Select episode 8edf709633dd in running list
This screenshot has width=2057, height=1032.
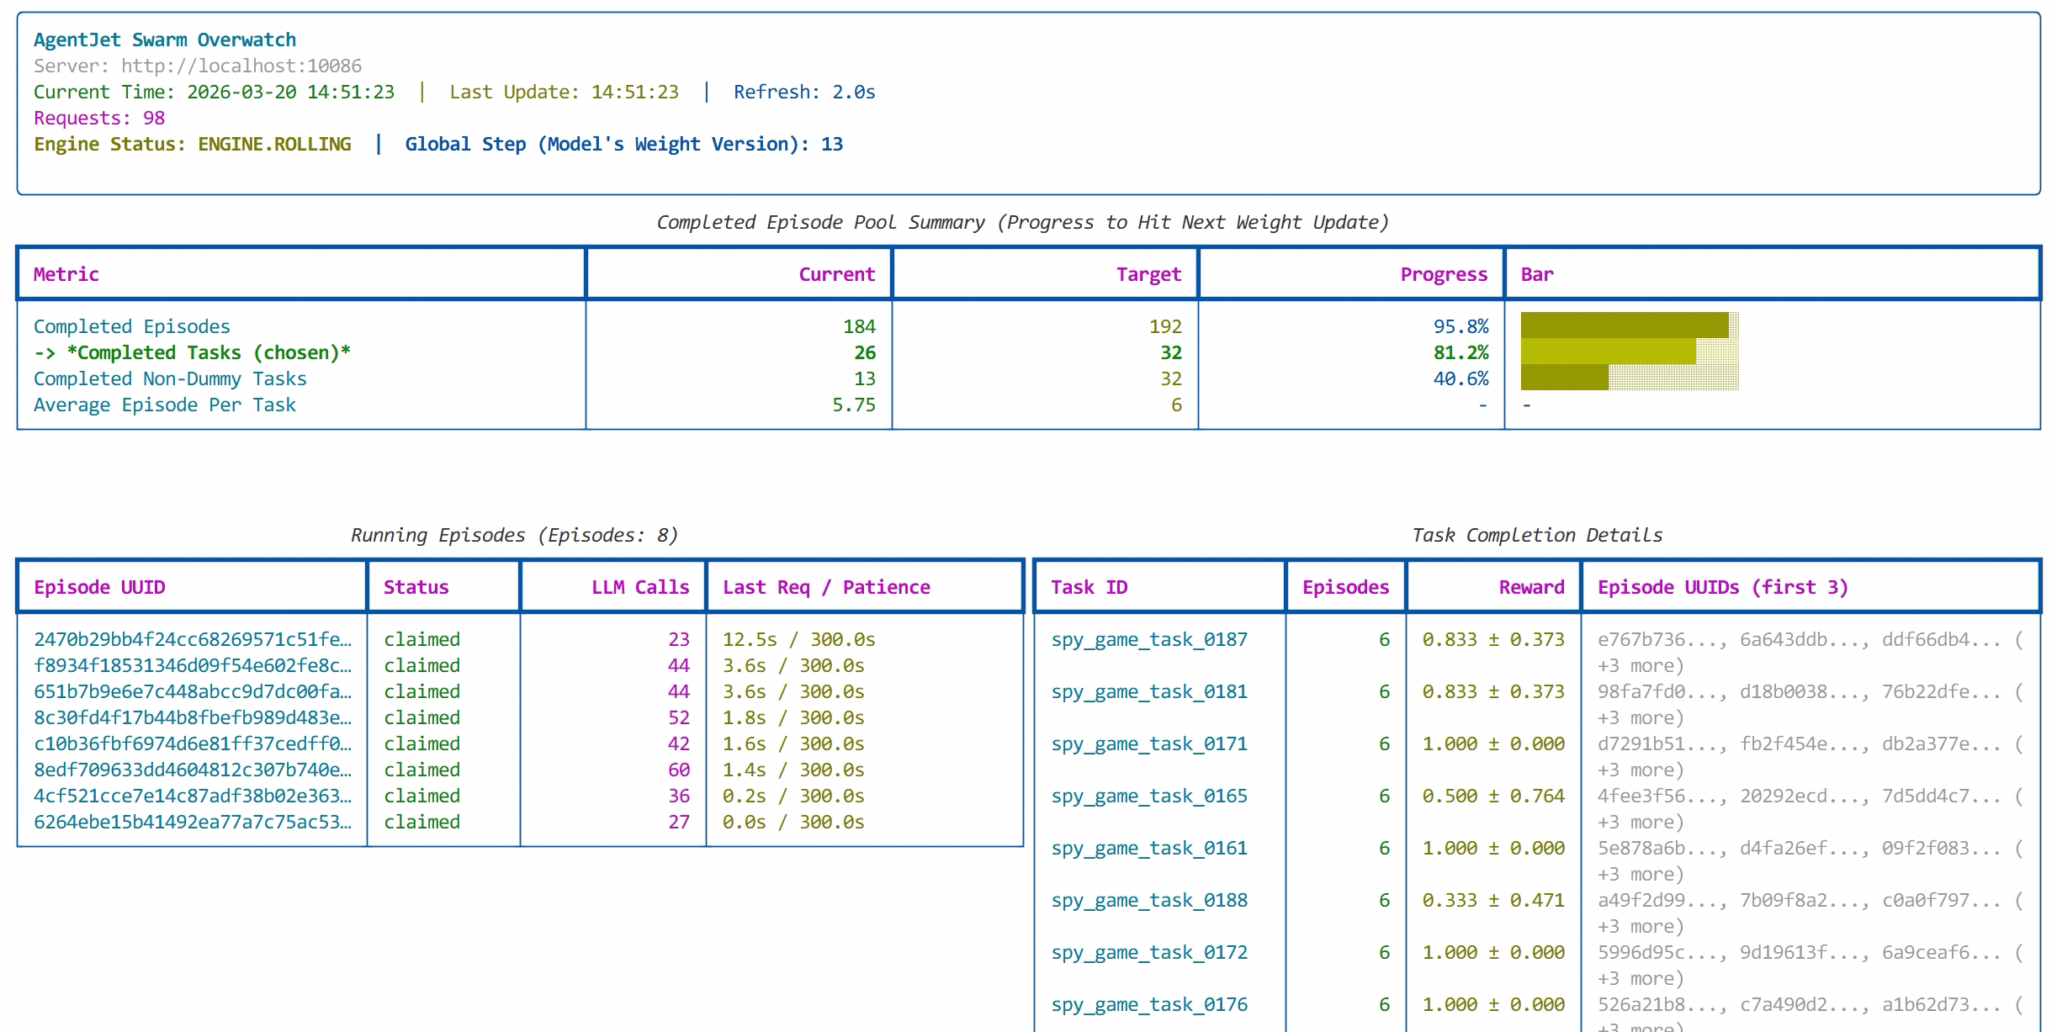[x=193, y=770]
